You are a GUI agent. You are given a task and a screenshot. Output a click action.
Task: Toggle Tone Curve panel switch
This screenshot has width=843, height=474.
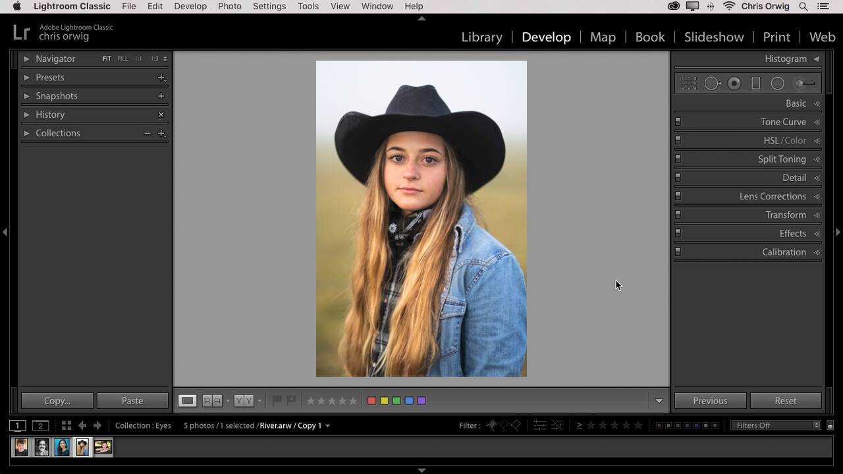[678, 122]
